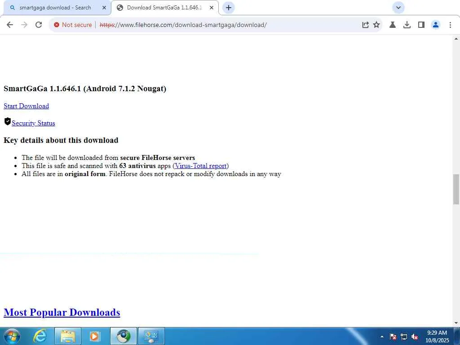Open Chrome Labs flask icon
The image size is (460, 345).
click(x=393, y=25)
